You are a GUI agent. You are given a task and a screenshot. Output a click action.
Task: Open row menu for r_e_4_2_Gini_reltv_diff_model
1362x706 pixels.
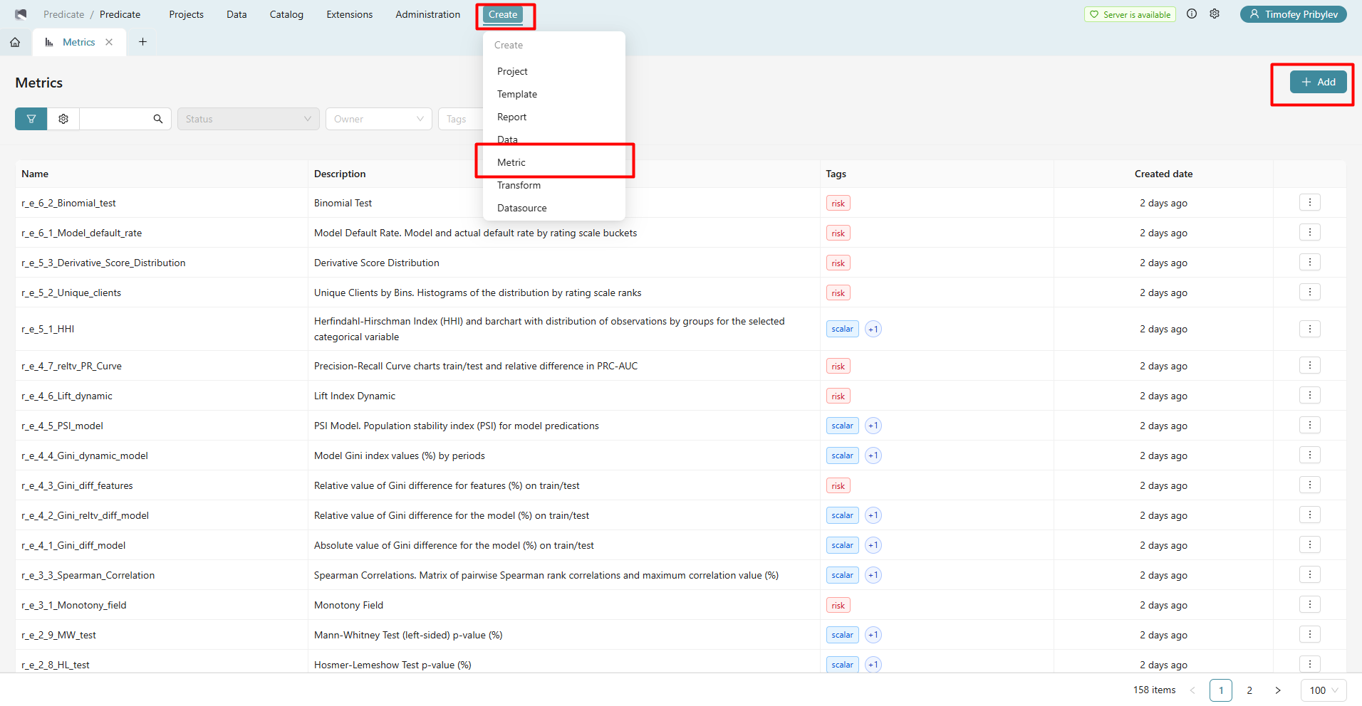1309,515
